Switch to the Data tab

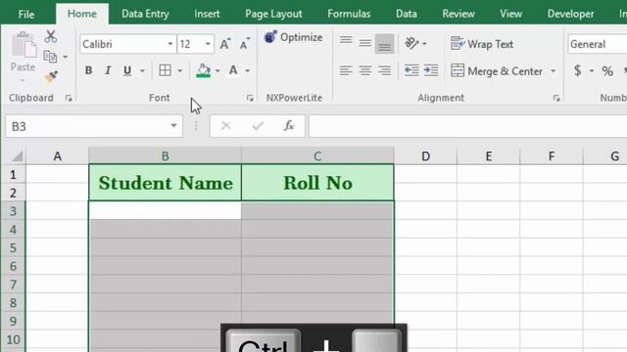407,14
